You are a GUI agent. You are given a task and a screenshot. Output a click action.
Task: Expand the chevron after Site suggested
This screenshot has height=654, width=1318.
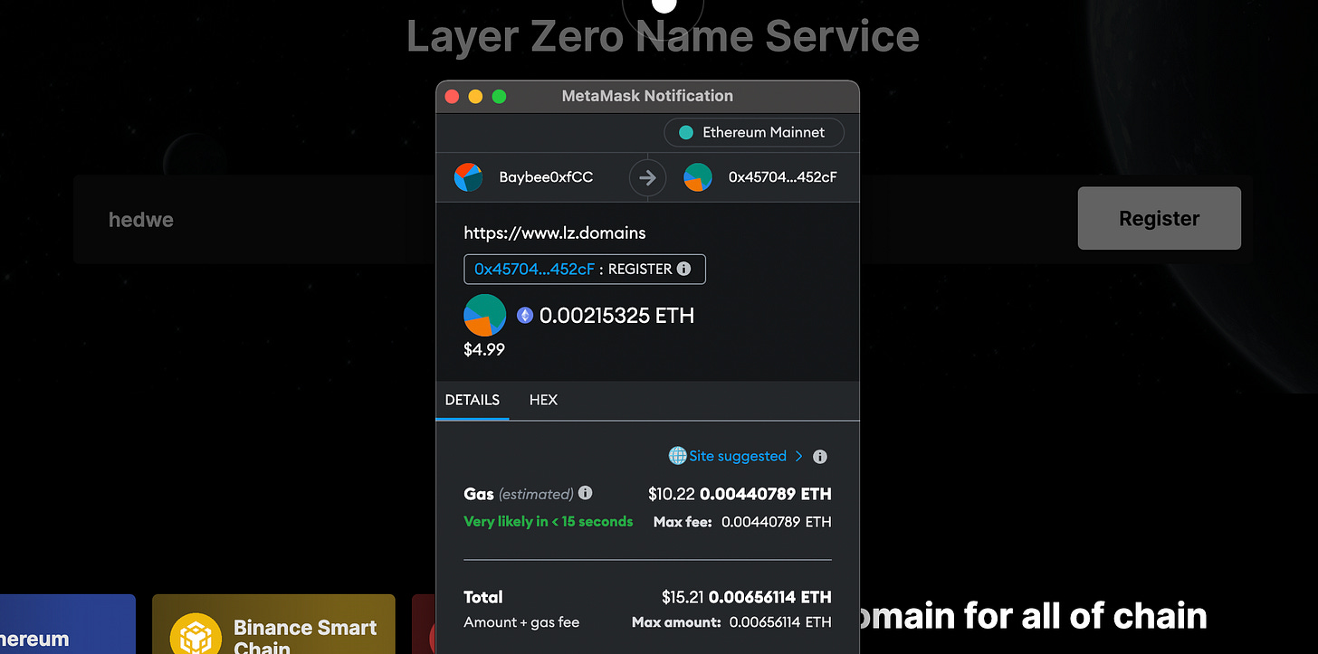[x=798, y=456]
